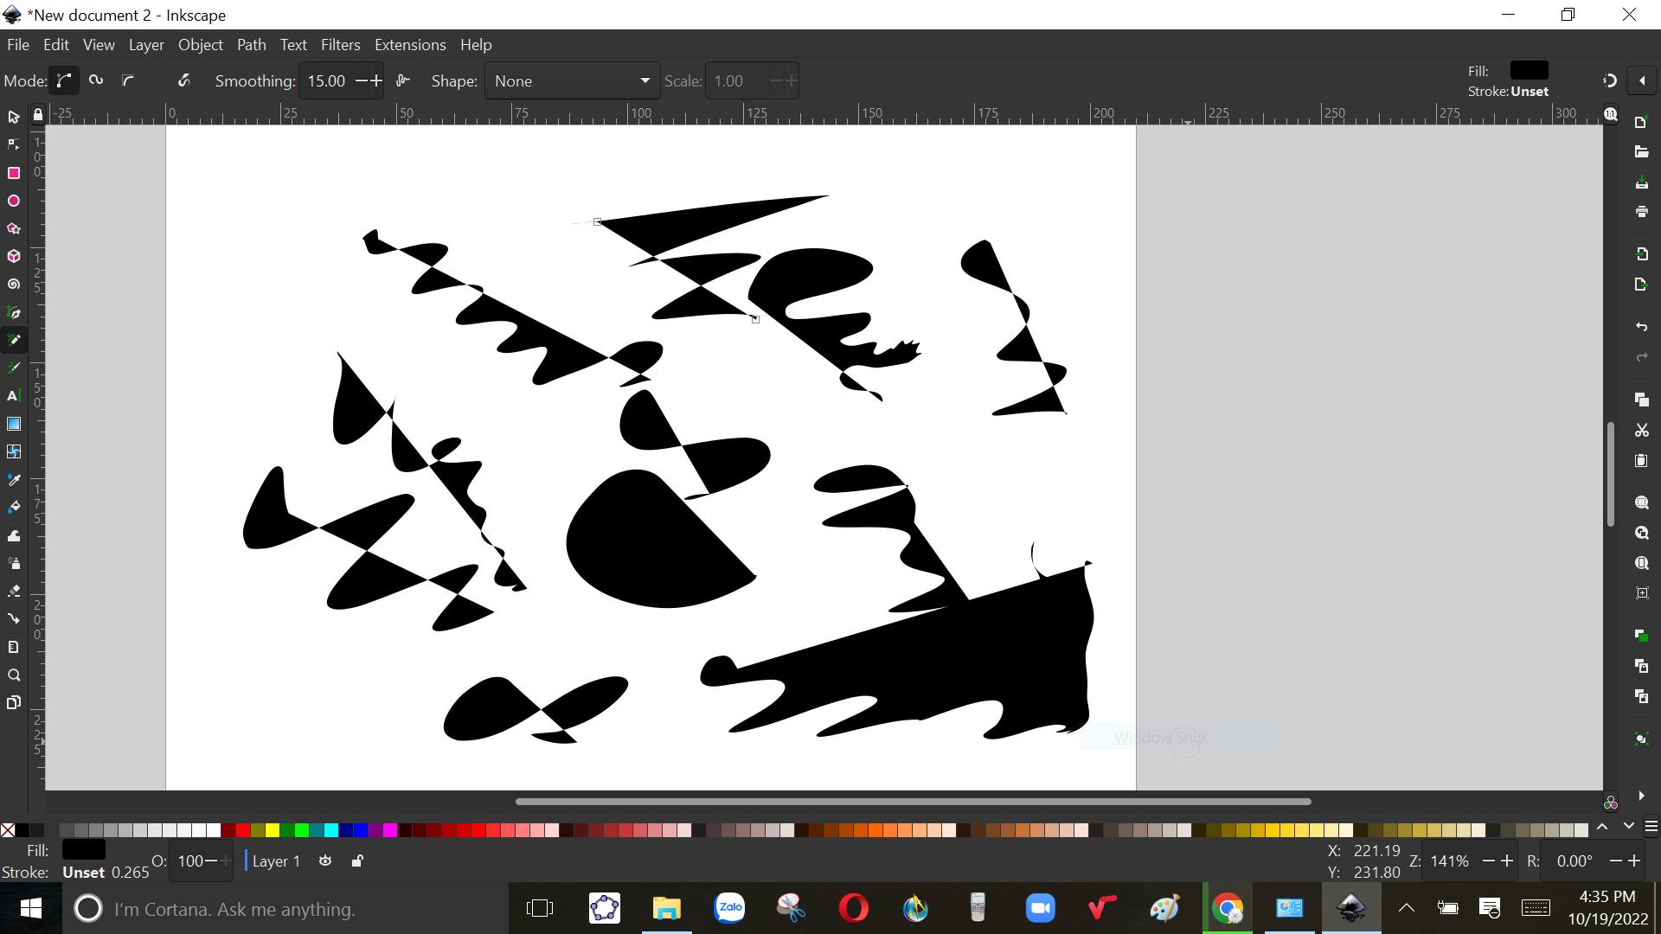Toggle Layer 1 visibility eye
Image resolution: width=1661 pixels, height=934 pixels.
pyautogui.click(x=325, y=860)
